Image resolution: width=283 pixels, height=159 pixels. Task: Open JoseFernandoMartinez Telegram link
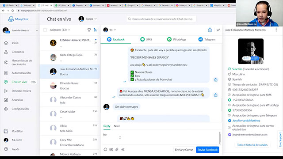[x=246, y=121]
